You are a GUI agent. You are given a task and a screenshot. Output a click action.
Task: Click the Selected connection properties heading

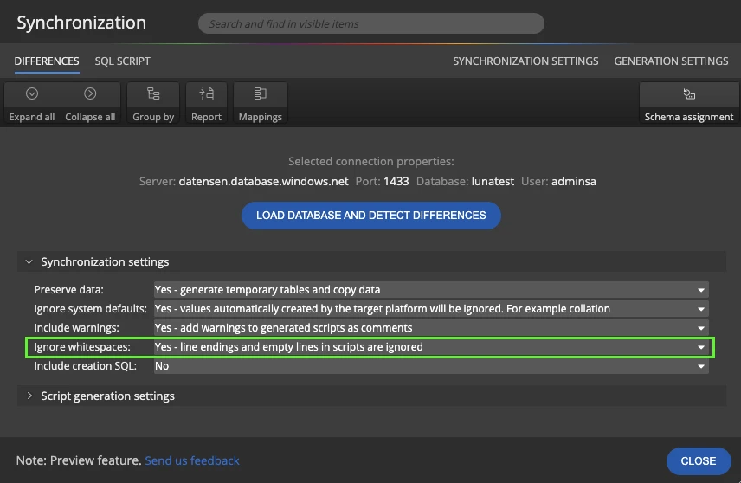371,162
